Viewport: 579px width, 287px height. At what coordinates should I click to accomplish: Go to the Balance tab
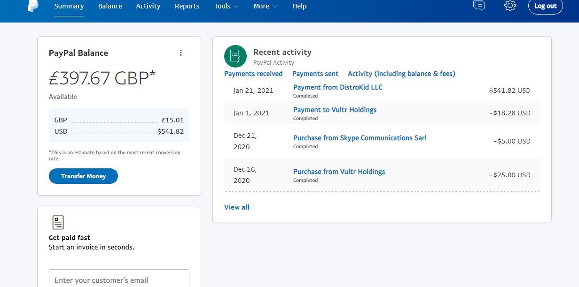[110, 6]
